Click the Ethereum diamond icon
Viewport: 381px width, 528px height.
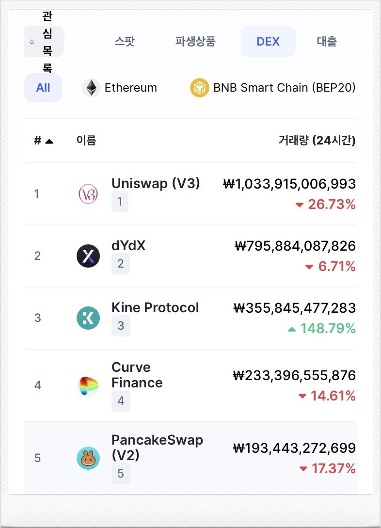(x=91, y=88)
